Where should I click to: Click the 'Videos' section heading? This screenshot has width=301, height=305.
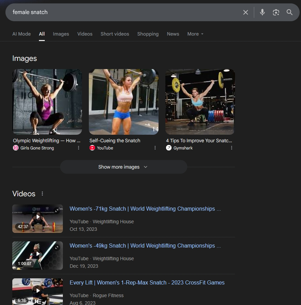(24, 194)
